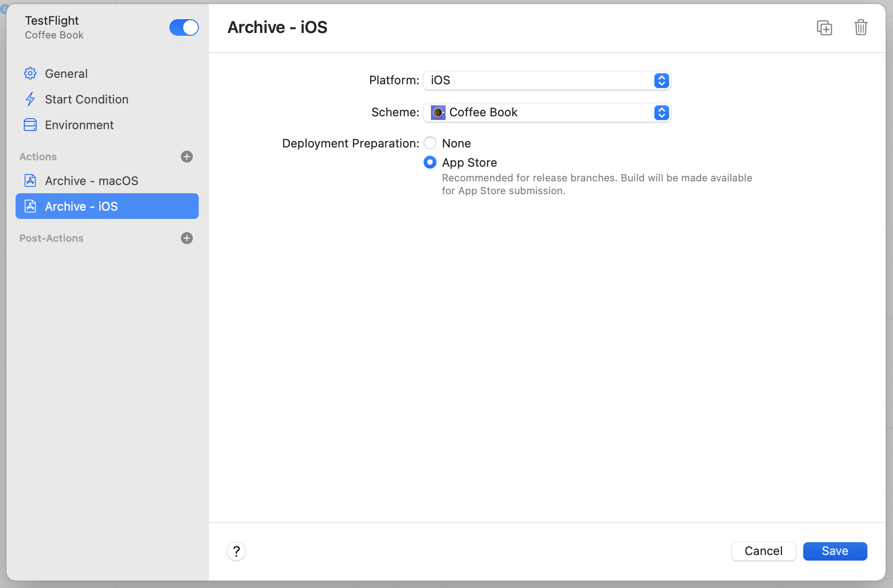Select the Archive - iOS action
The width and height of the screenshot is (893, 588).
tap(107, 206)
